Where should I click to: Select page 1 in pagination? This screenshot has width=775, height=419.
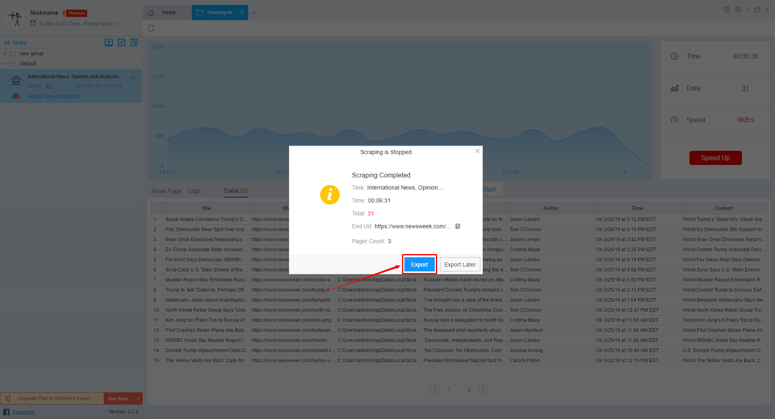[x=448, y=390]
